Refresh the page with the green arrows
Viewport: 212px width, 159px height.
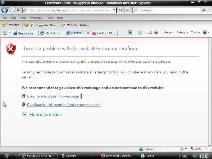coord(121,10)
